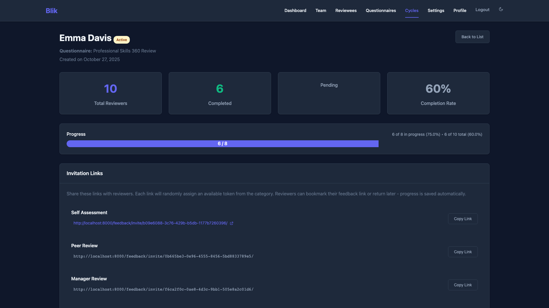The width and height of the screenshot is (549, 308).
Task: Click the 6/8 progress bar
Action: [222, 144]
